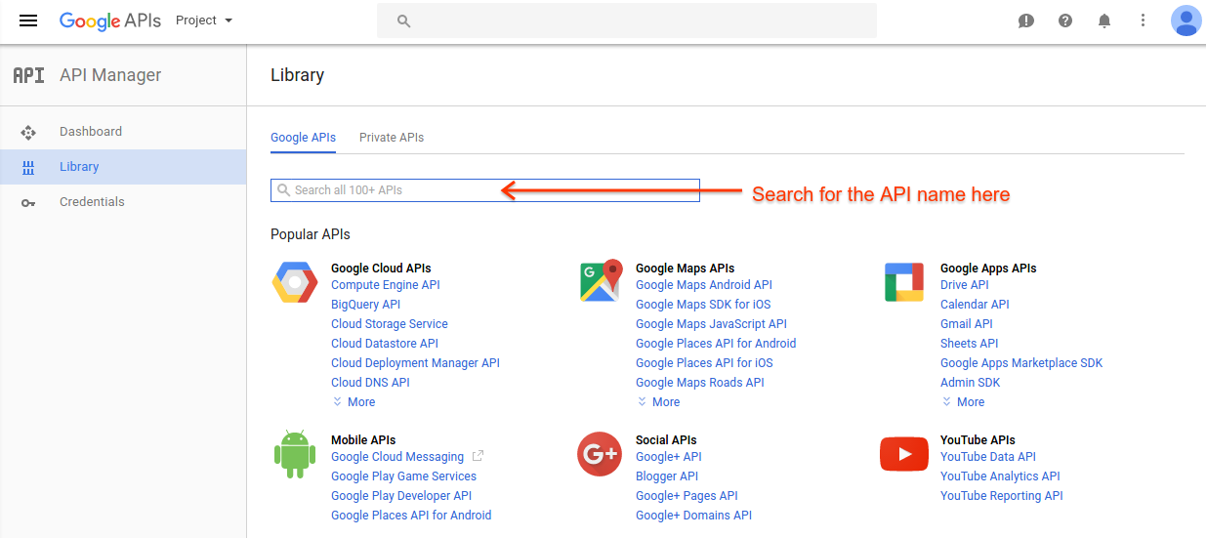Click the Google Maps APIs pin icon
1207x538 pixels.
601,281
